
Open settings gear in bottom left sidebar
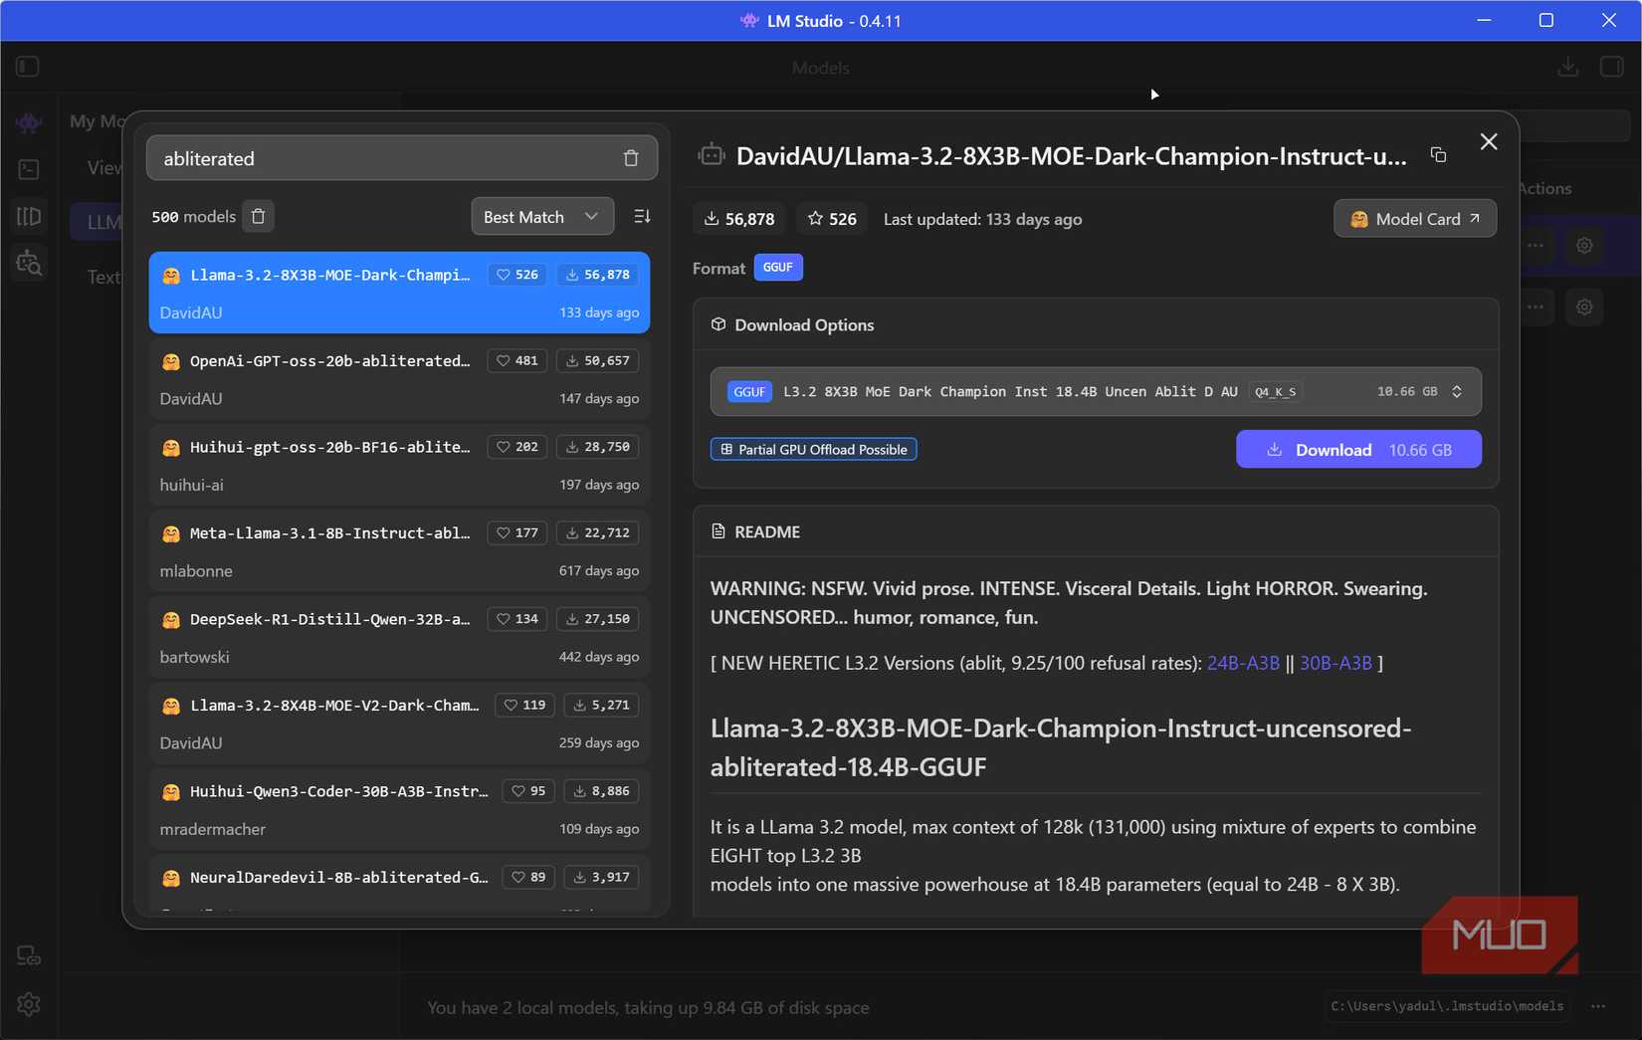28,1004
